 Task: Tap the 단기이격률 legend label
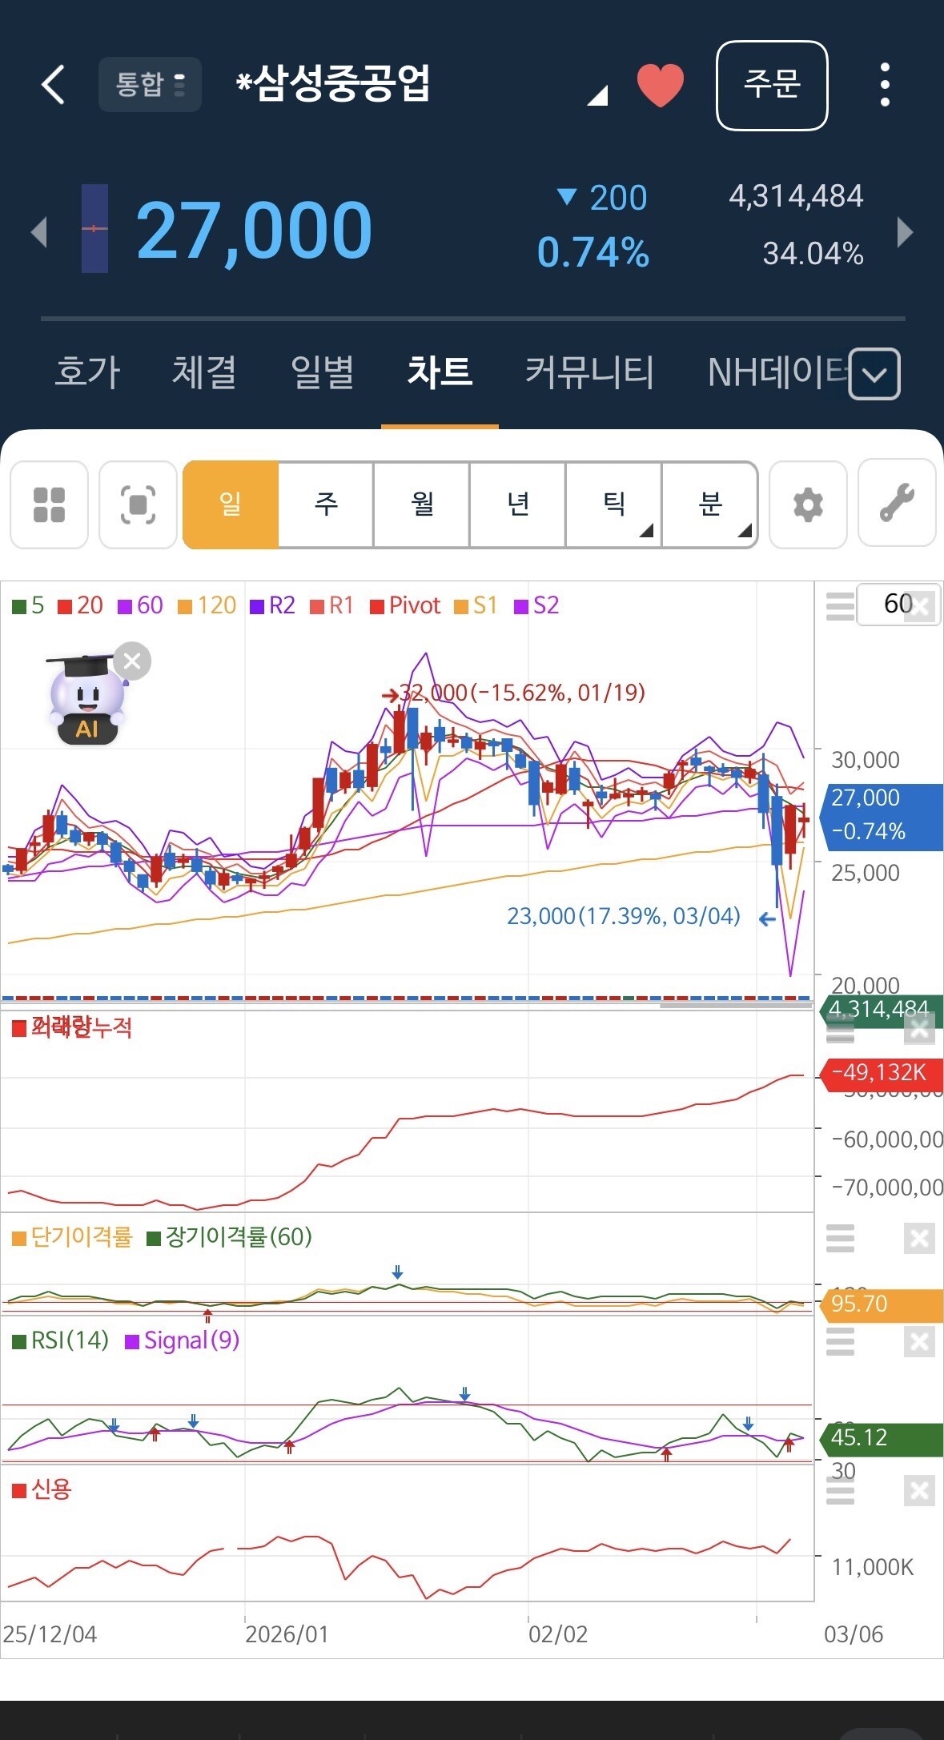pos(72,1237)
